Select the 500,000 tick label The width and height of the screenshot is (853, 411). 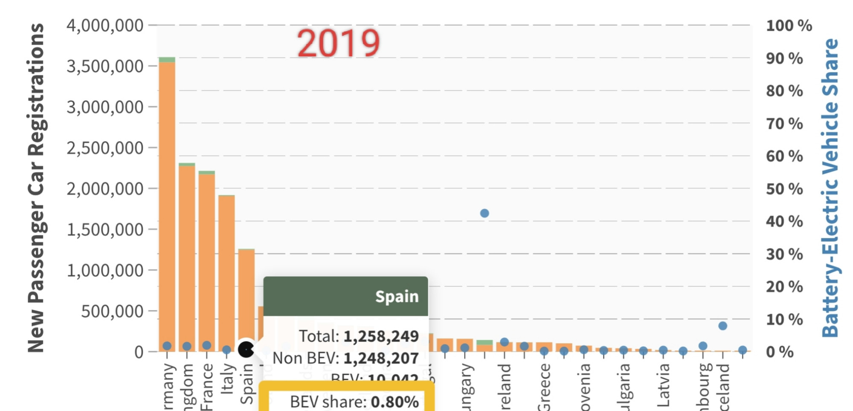tap(112, 311)
